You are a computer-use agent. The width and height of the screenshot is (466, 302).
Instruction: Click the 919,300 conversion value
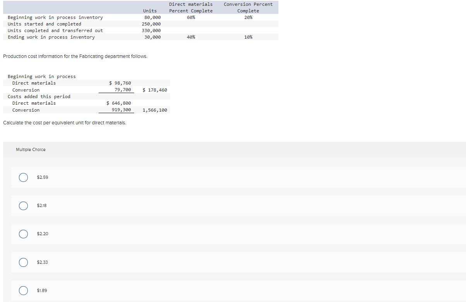tap(121, 110)
